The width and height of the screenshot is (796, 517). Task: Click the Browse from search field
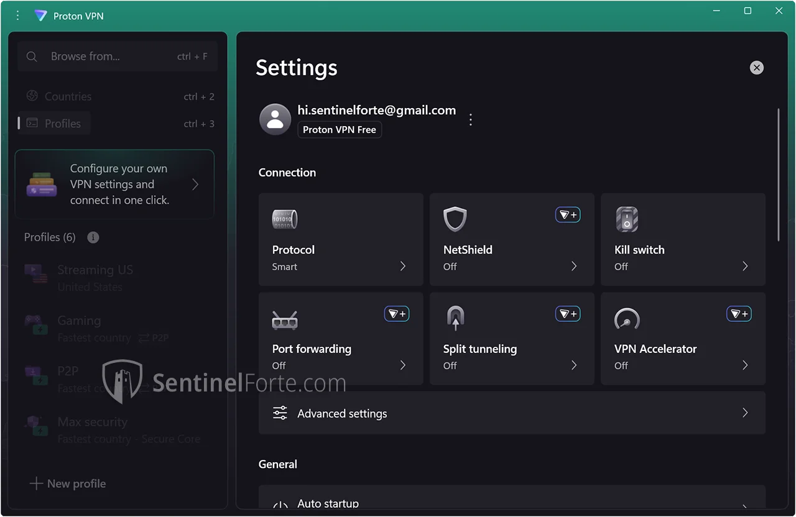tap(117, 57)
